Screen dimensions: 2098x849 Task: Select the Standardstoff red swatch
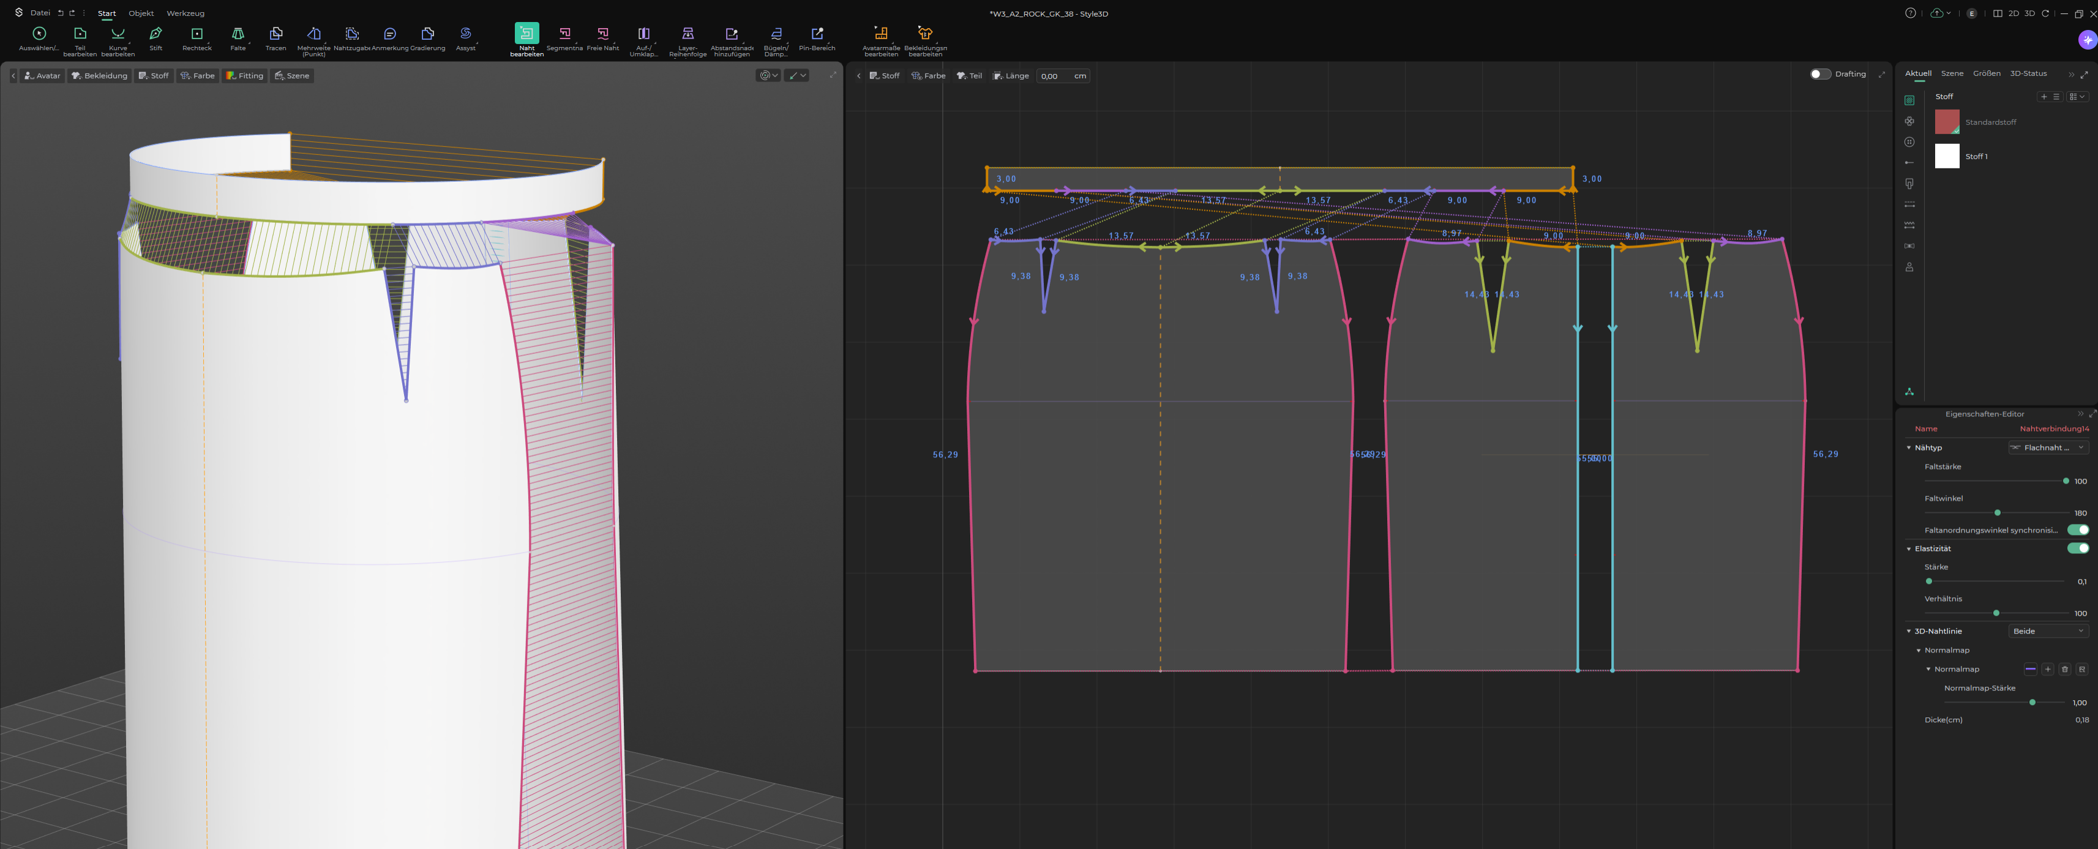click(1947, 122)
